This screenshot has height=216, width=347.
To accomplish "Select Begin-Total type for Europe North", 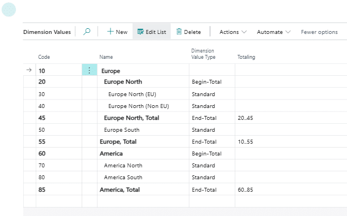I will 212,81.
